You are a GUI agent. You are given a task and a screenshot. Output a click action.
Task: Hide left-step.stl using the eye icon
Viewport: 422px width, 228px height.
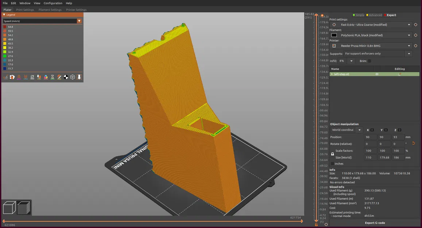tap(377, 74)
